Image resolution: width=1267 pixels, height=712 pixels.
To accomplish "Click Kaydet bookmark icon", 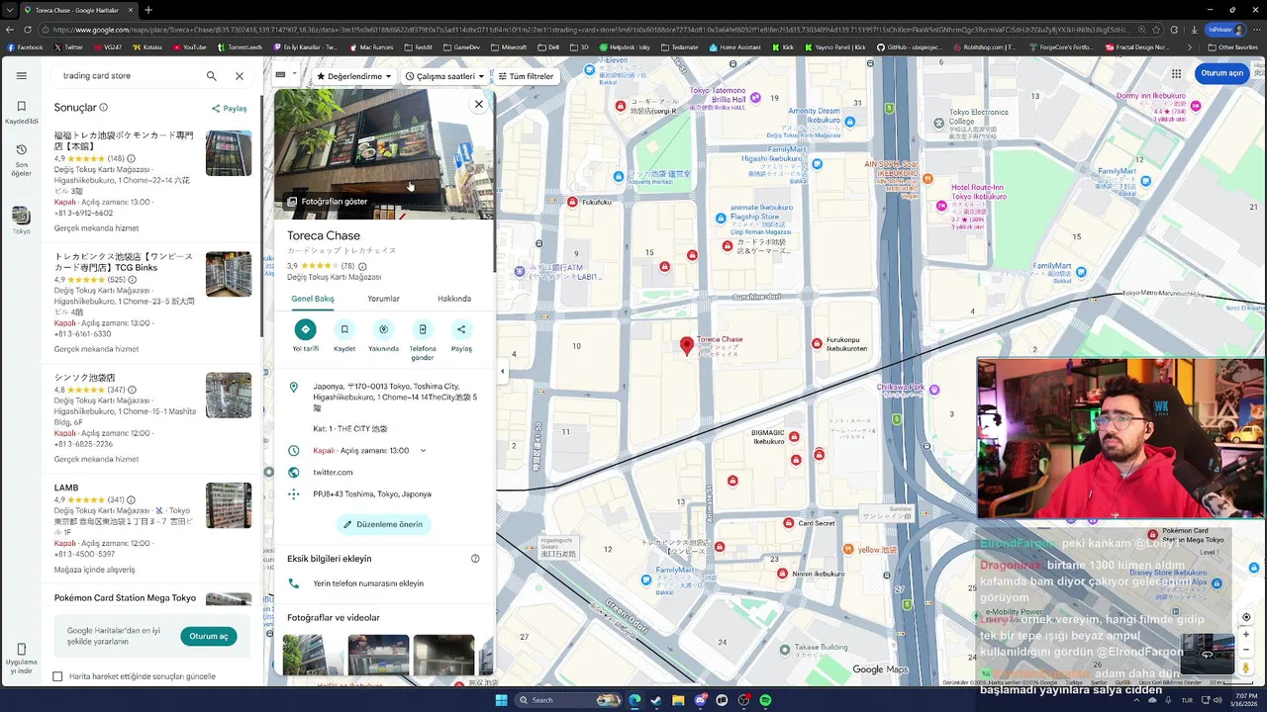I will 344,329.
